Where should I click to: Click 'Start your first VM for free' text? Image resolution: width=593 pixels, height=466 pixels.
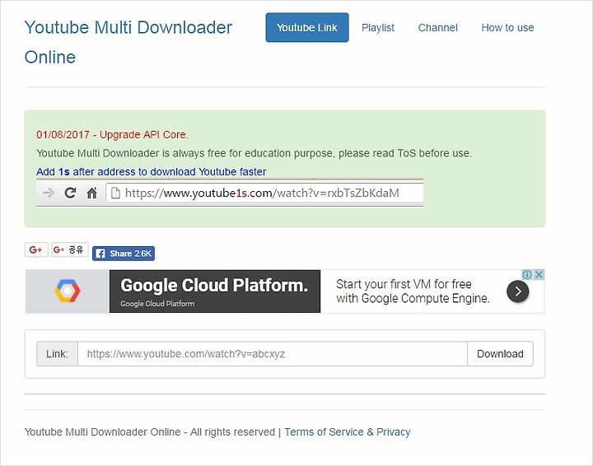coord(404,284)
